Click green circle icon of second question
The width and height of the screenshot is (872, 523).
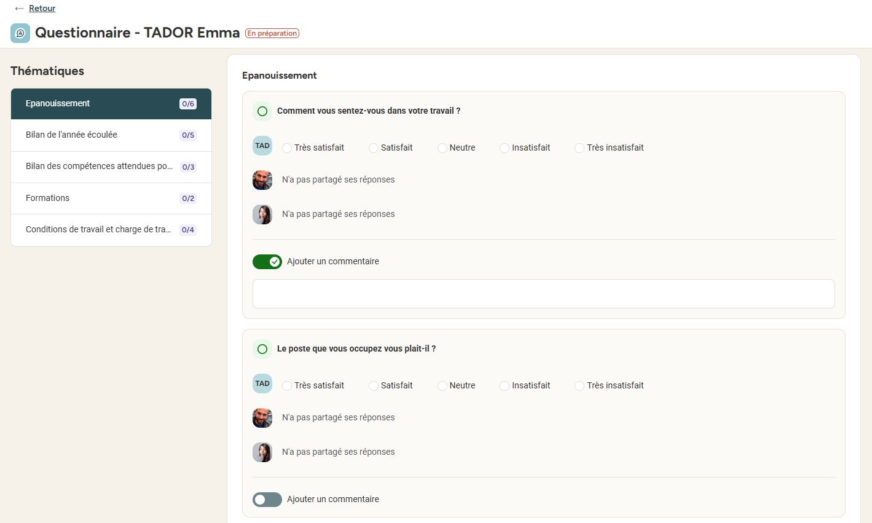262,349
